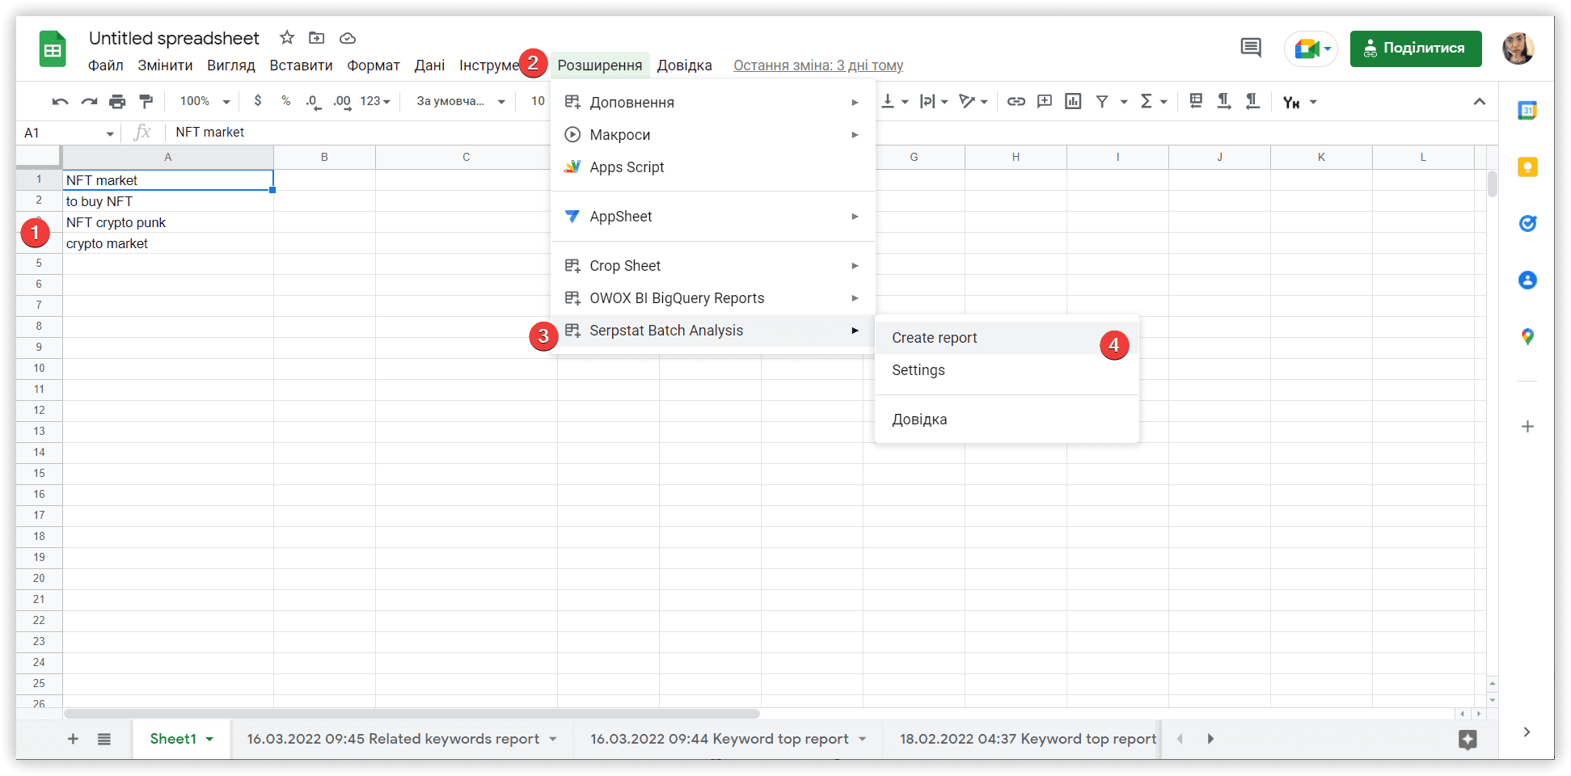Open the default font dropdown
1571x776 pixels.
coord(460,101)
